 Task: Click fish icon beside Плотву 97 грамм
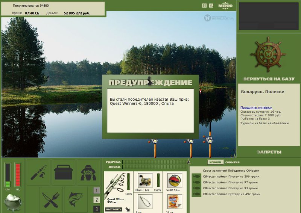[x=196, y=182]
